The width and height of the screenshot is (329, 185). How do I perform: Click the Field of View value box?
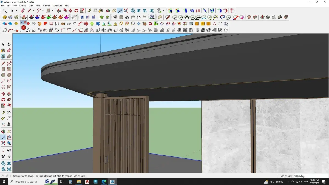311,176
